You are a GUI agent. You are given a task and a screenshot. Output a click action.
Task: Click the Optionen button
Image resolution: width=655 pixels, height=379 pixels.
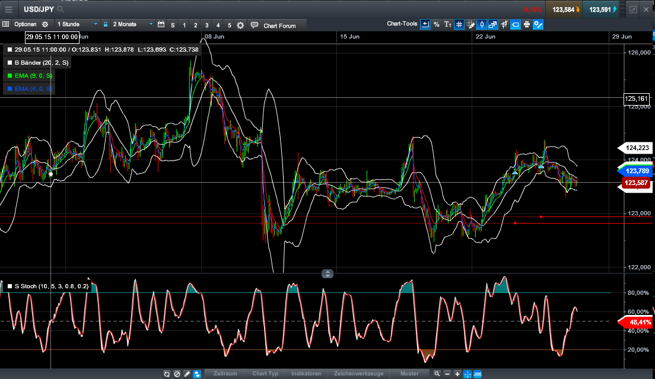pos(25,25)
